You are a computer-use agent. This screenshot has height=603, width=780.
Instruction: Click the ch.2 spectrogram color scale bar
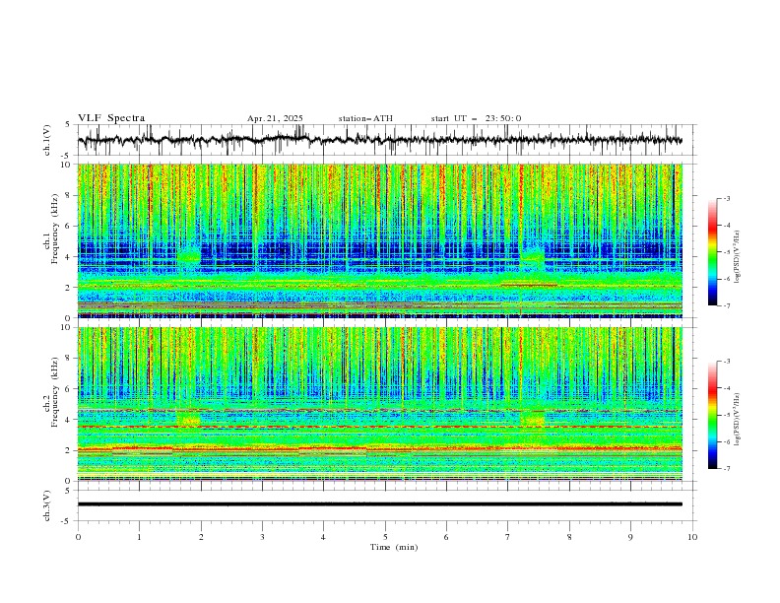pyautogui.click(x=712, y=415)
